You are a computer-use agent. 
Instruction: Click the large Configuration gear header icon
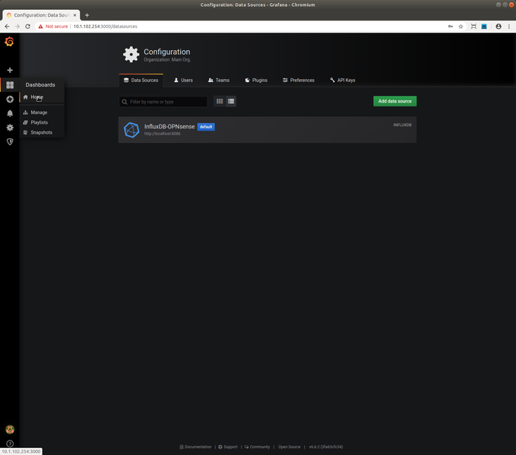[x=131, y=54]
